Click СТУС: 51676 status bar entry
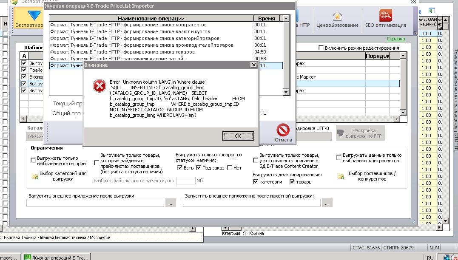Image resolution: width=458 pixels, height=260 pixels. pos(366,248)
